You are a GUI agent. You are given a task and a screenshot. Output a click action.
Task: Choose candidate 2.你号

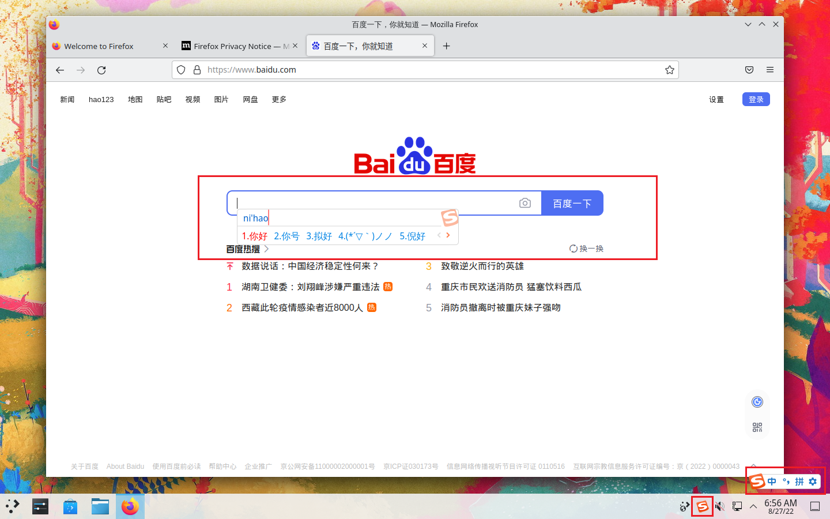(x=286, y=236)
